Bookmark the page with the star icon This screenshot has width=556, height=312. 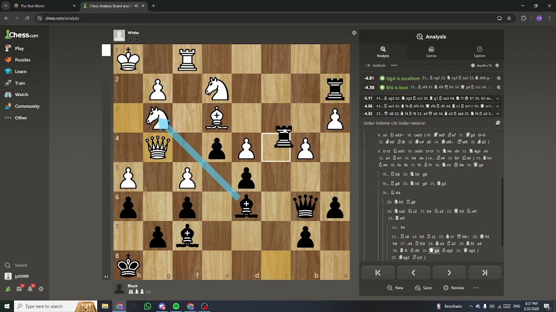click(509, 18)
